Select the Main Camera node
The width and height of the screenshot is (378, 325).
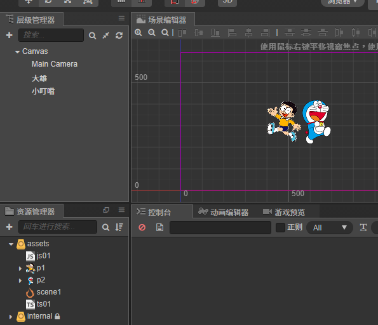coord(55,64)
